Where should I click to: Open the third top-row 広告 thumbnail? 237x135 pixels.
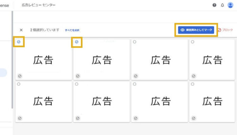click(x=159, y=60)
